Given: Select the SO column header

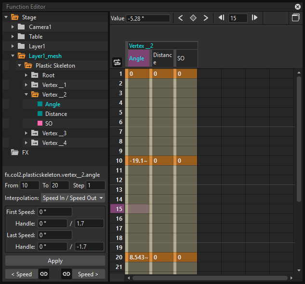Looking at the screenshot, I should (187, 58).
